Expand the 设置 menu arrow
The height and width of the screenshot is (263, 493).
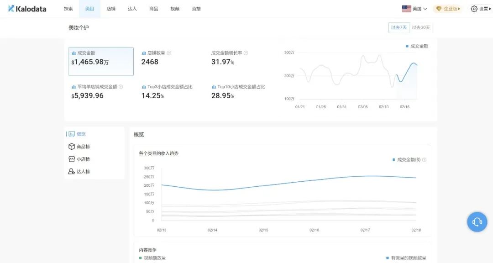(490, 9)
